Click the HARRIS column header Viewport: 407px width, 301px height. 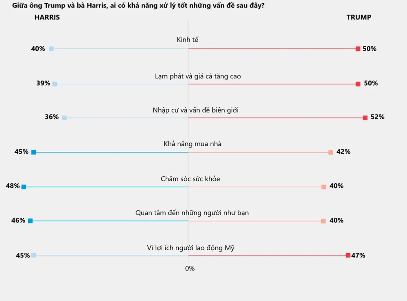pos(47,17)
